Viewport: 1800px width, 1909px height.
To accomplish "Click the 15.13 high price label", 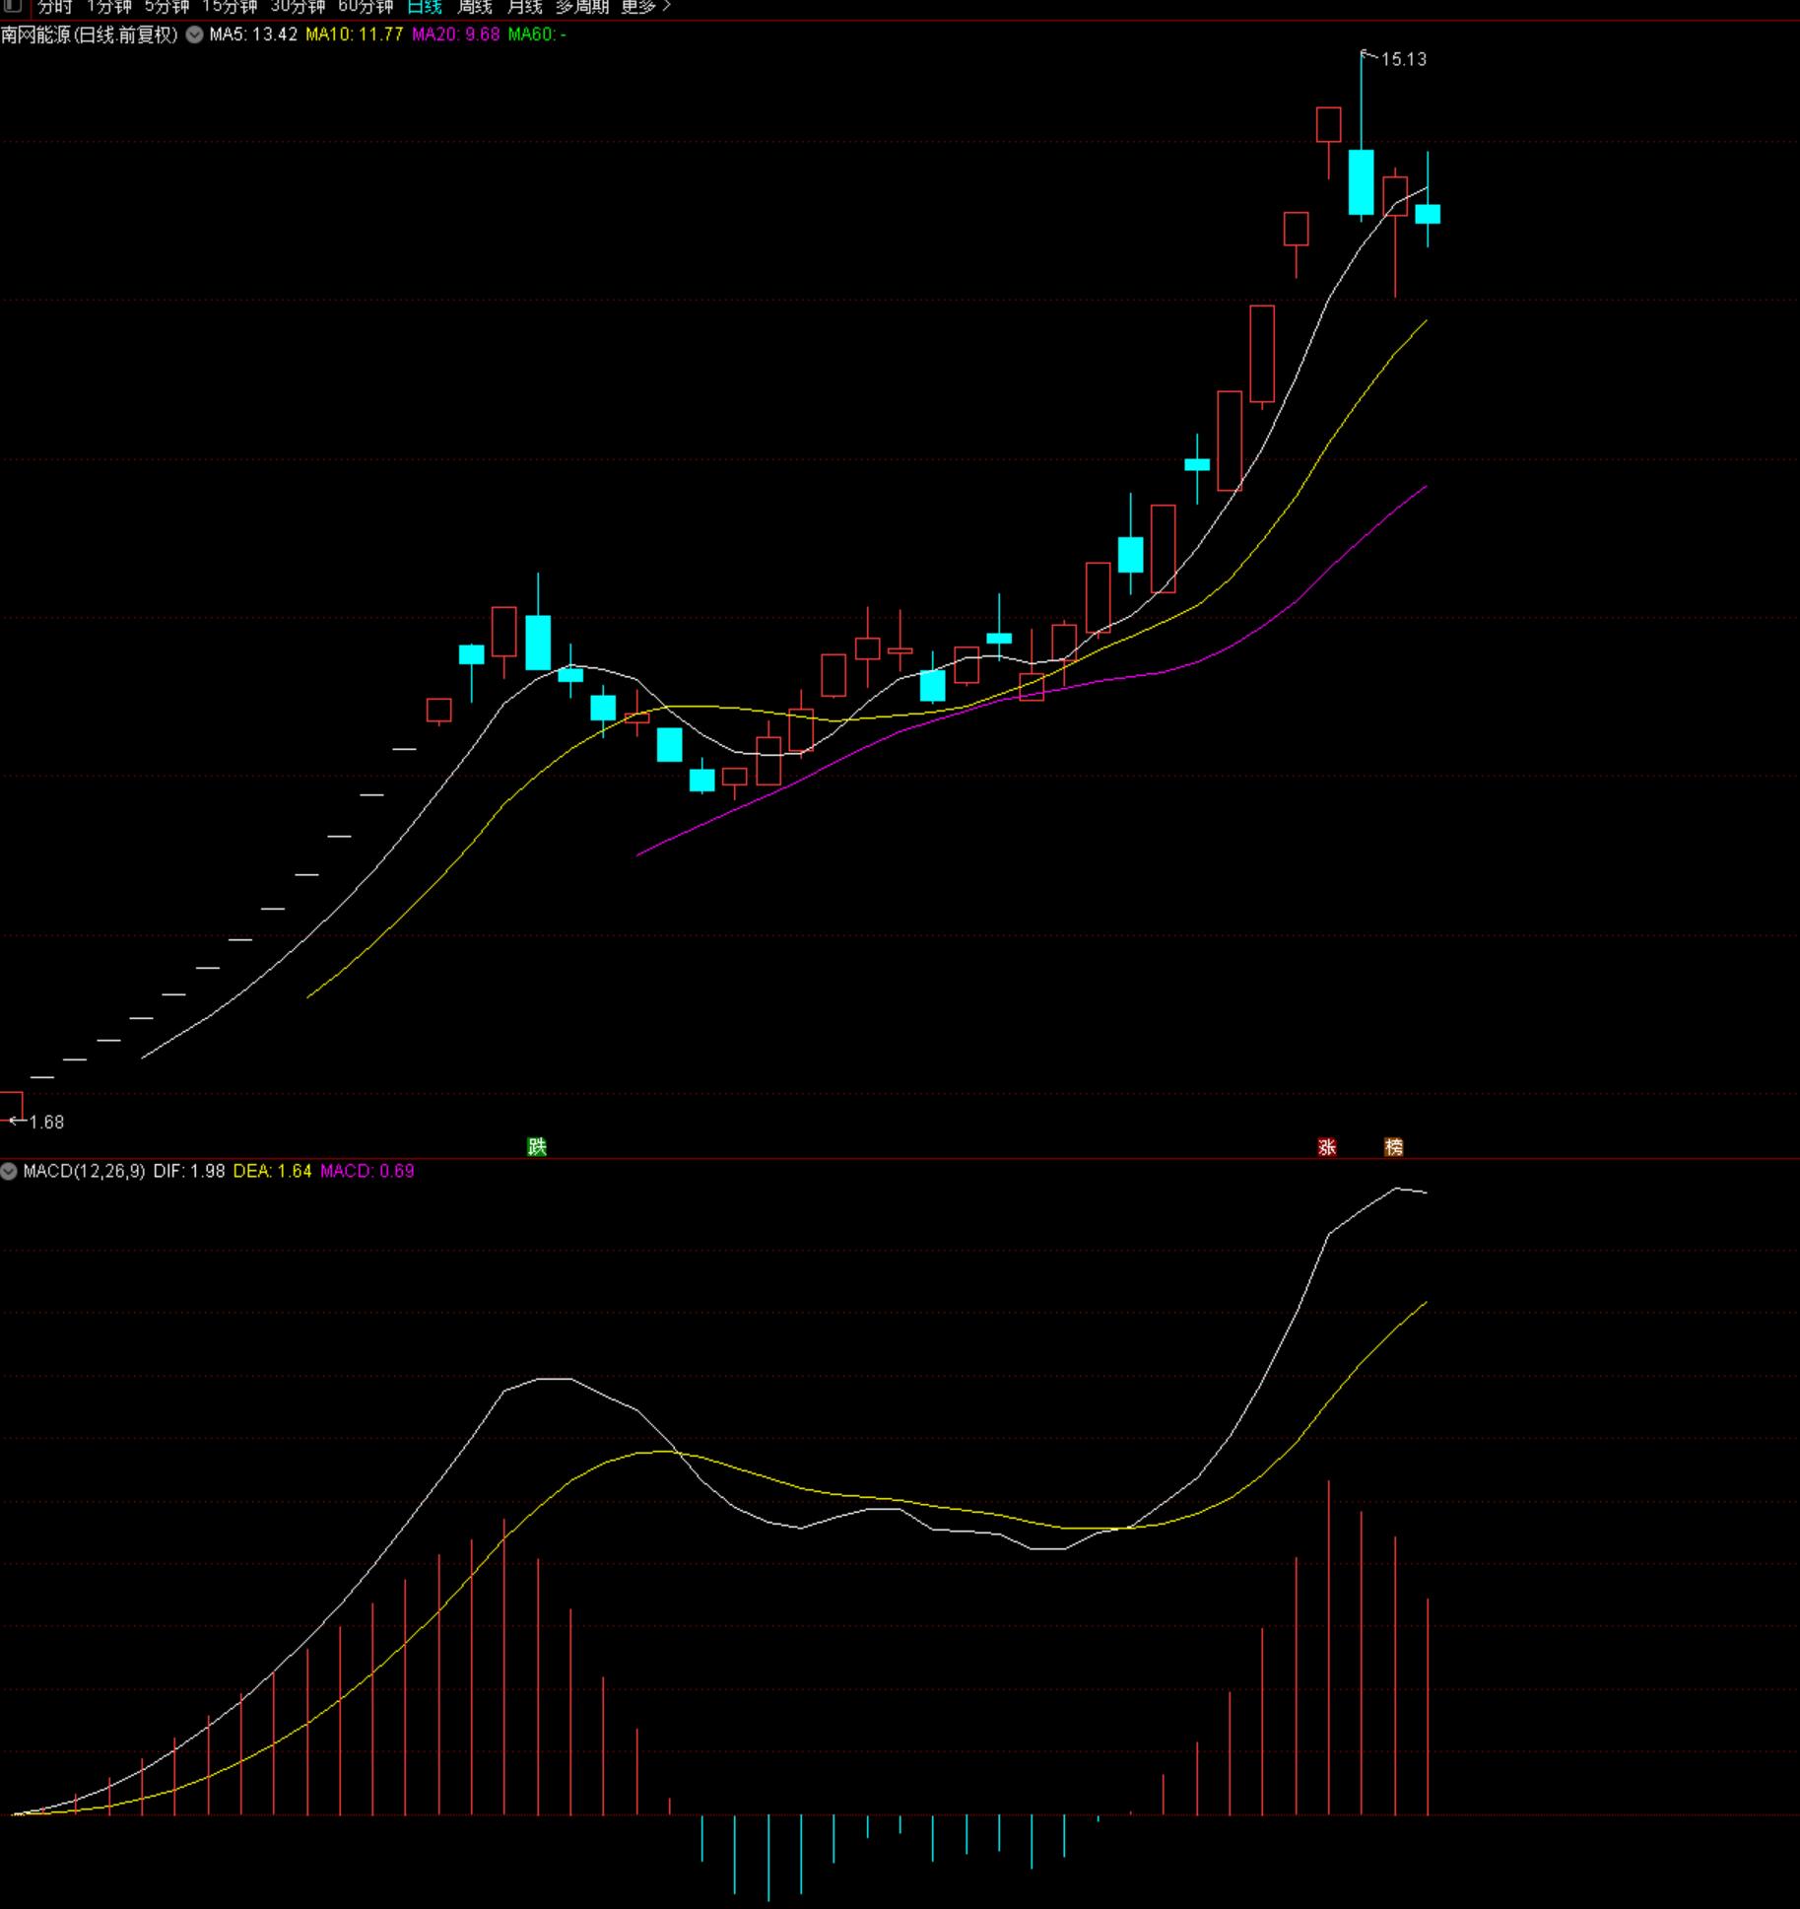I will click(x=1404, y=59).
